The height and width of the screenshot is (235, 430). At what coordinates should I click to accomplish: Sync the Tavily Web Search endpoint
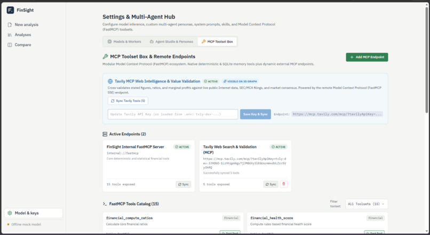(x=270, y=184)
